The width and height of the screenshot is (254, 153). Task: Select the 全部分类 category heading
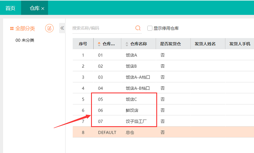click(25, 28)
